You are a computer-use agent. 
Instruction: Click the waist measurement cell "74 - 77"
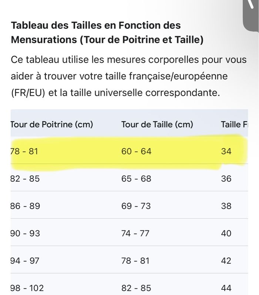pos(135,233)
